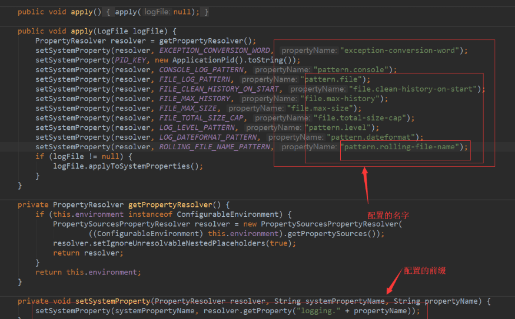Click the return resolver statement
Image resolution: width=515 pixels, height=319 pixels.
pyautogui.click(x=88, y=253)
